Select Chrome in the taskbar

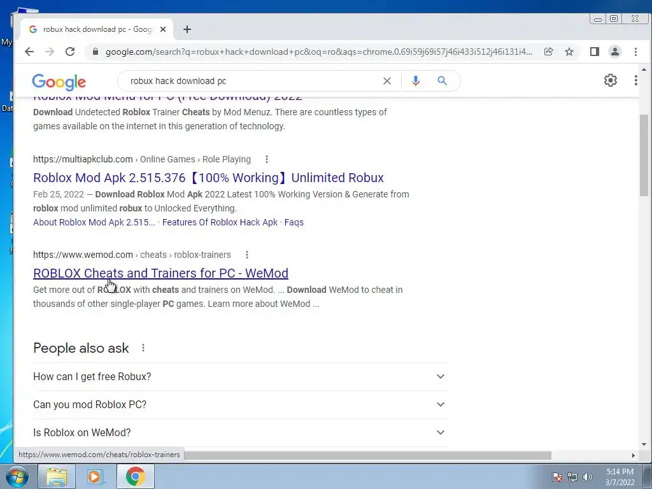(x=135, y=476)
